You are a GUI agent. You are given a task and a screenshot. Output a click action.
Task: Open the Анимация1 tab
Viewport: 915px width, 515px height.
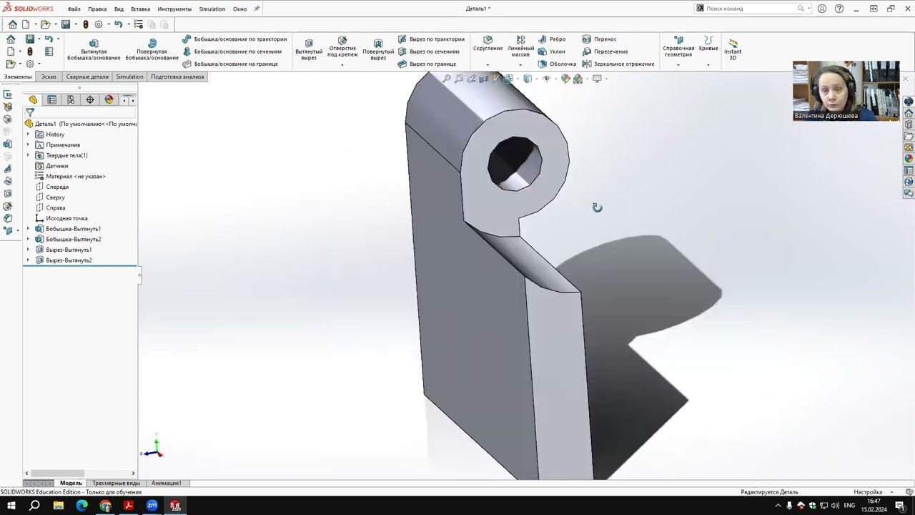(x=166, y=483)
